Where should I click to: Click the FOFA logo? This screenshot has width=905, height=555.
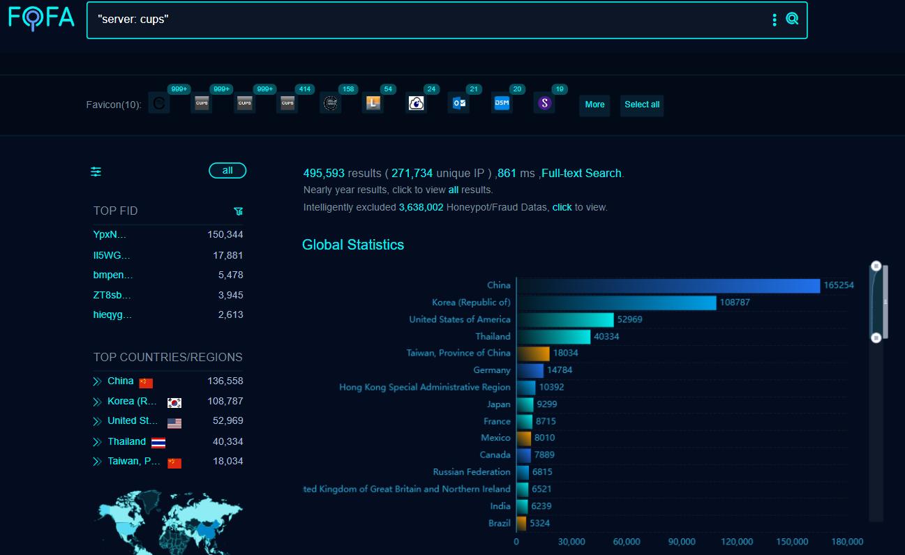click(x=41, y=17)
